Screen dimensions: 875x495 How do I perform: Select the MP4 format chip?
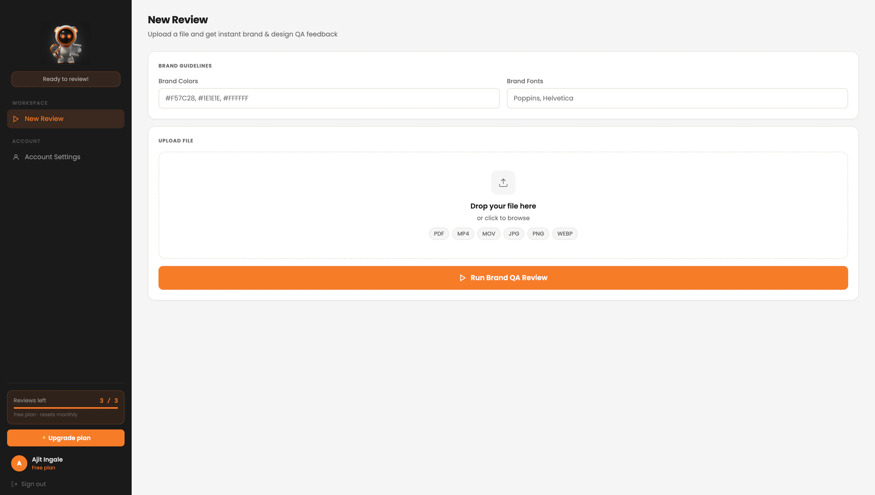tap(463, 234)
